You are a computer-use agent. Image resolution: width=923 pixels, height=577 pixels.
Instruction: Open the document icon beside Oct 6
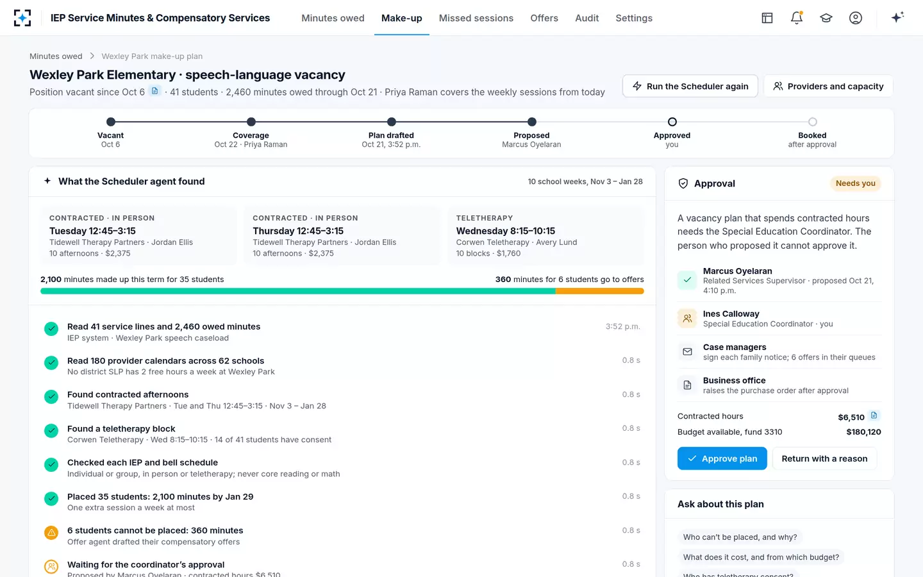154,91
